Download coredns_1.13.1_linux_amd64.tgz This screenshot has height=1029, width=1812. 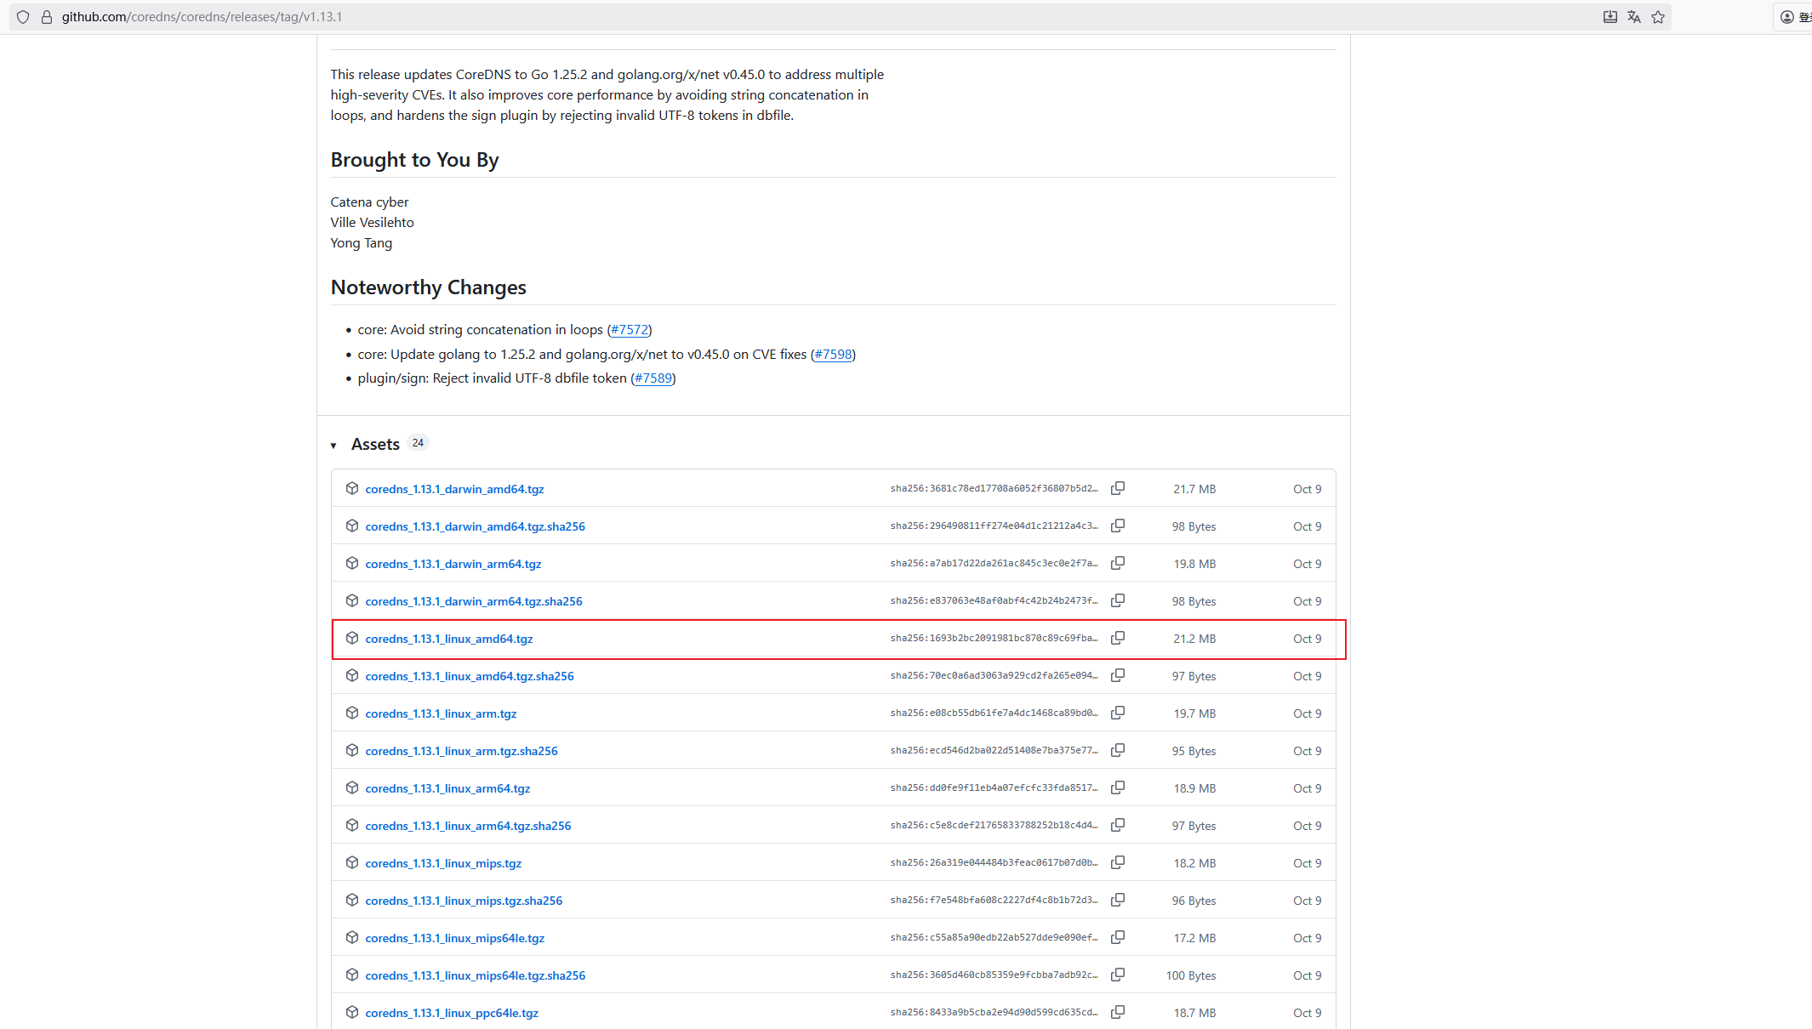pos(448,639)
